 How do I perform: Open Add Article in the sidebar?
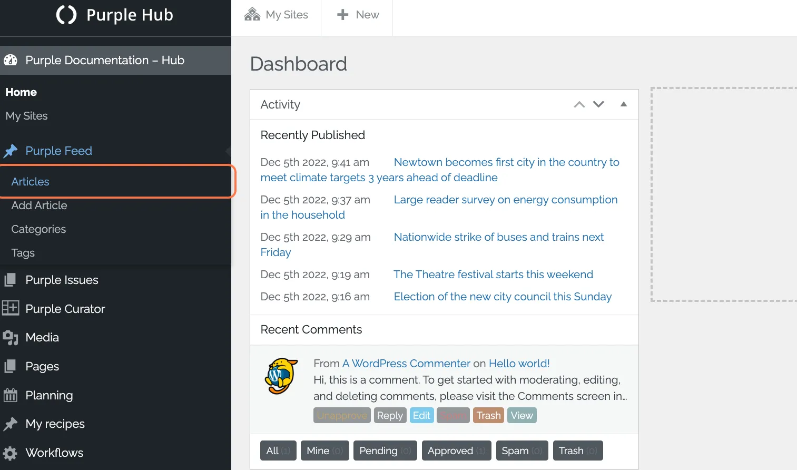coord(40,205)
